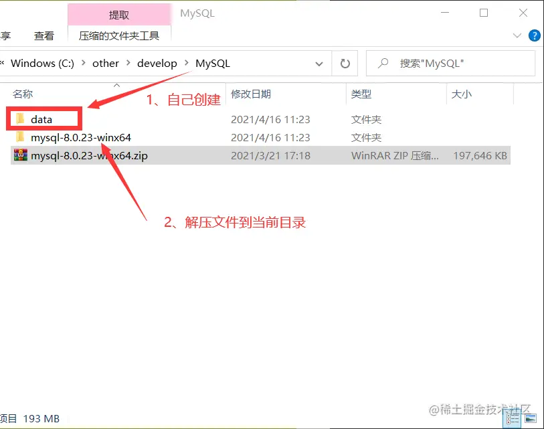Click 'other' breadcrumb in address bar
544x429 pixels.
[x=106, y=64]
